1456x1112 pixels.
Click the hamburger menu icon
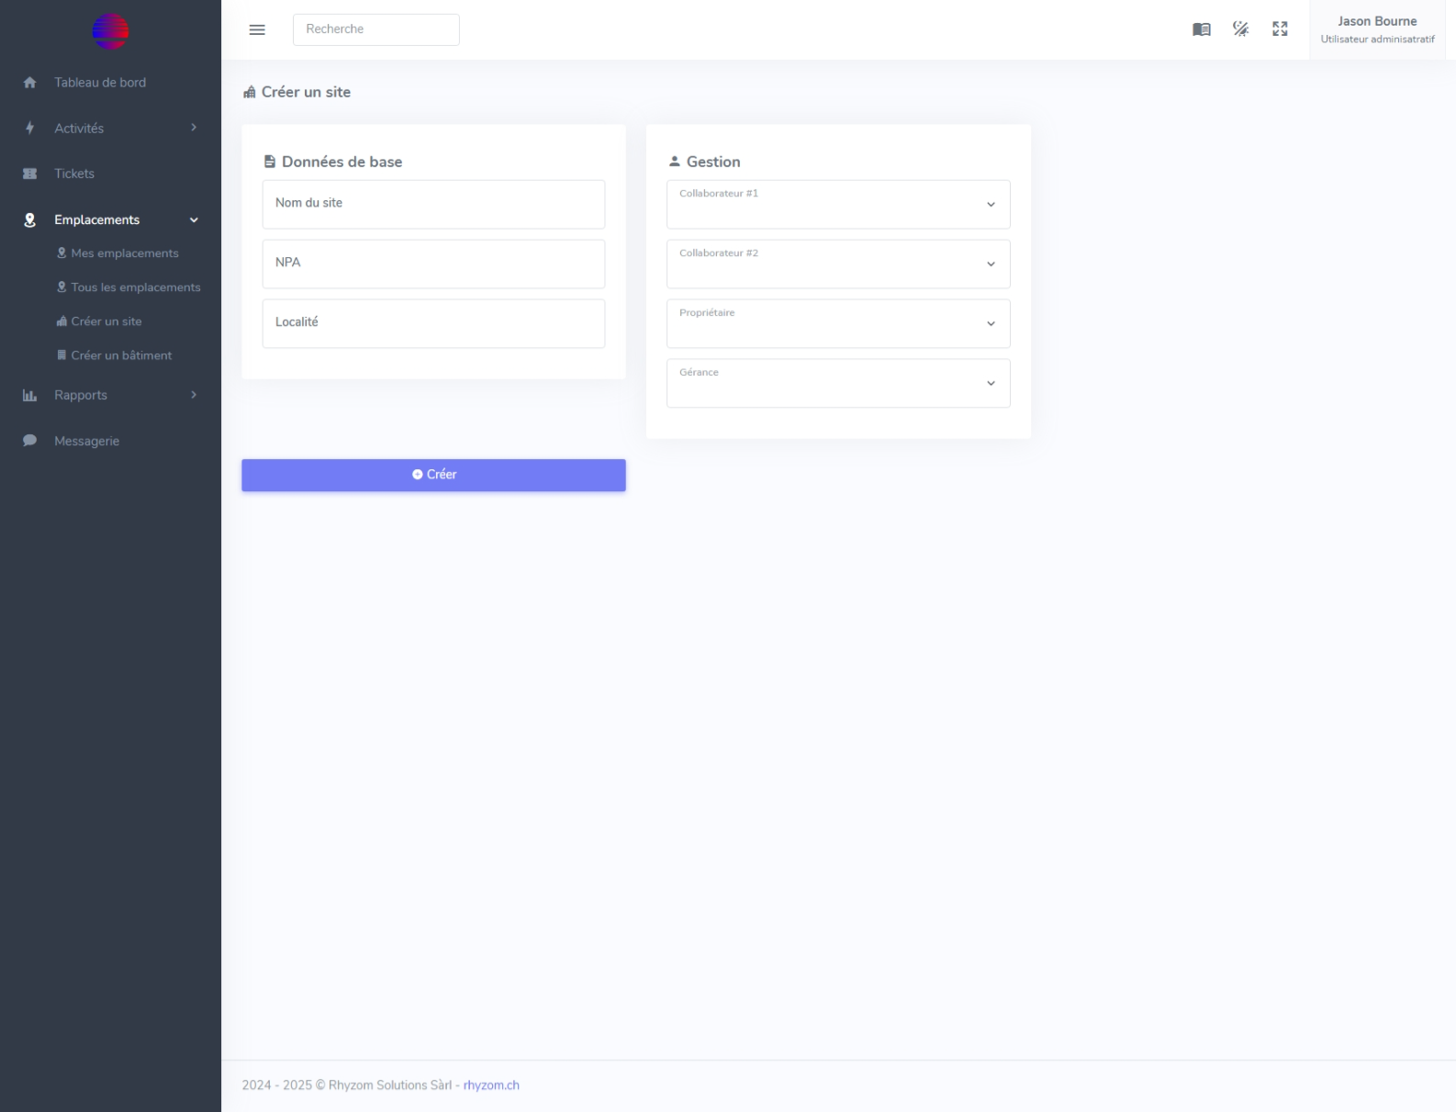point(257,29)
